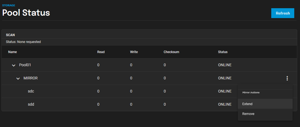Choose Remove from Mirror Actions
The image size is (300, 127).
click(x=265, y=114)
